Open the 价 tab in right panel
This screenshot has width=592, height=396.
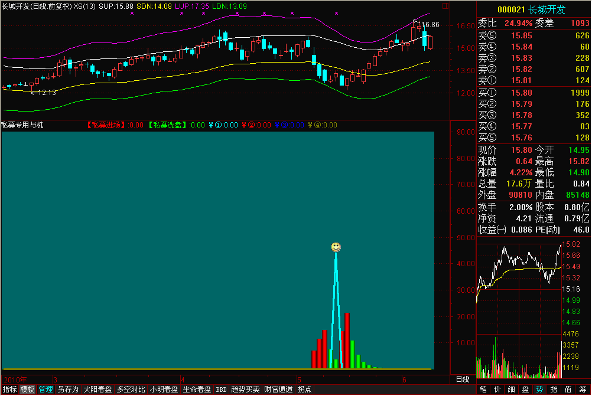click(x=497, y=389)
